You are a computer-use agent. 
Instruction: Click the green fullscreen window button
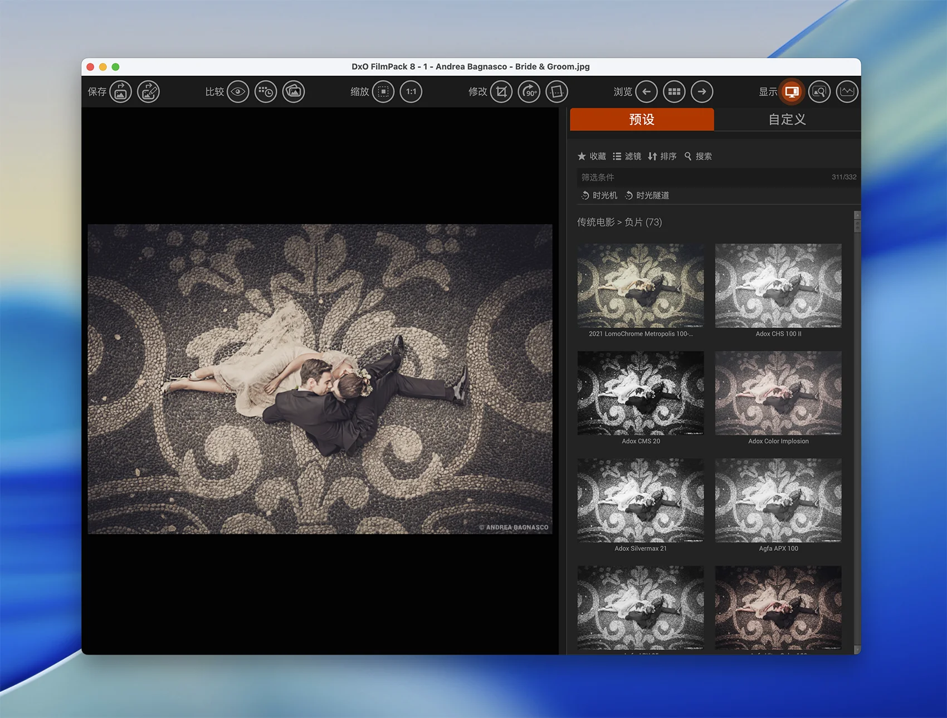click(115, 67)
